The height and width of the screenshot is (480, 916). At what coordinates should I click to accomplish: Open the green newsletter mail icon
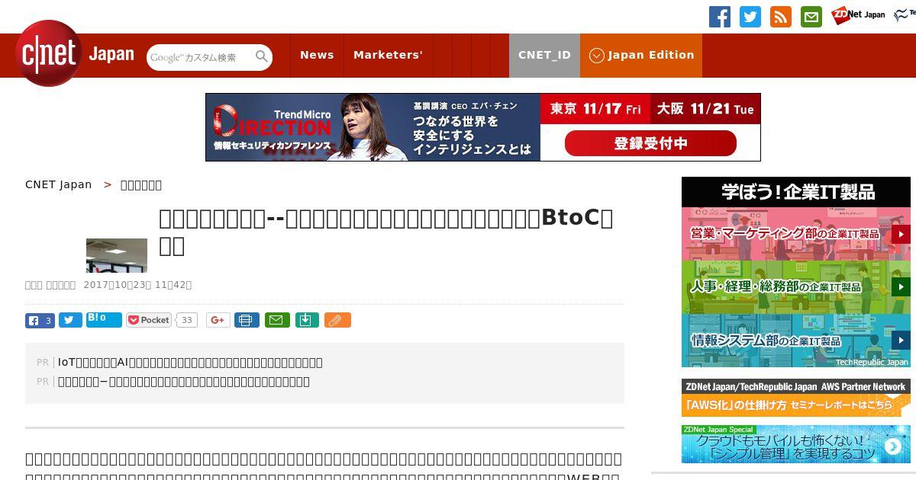pos(811,17)
